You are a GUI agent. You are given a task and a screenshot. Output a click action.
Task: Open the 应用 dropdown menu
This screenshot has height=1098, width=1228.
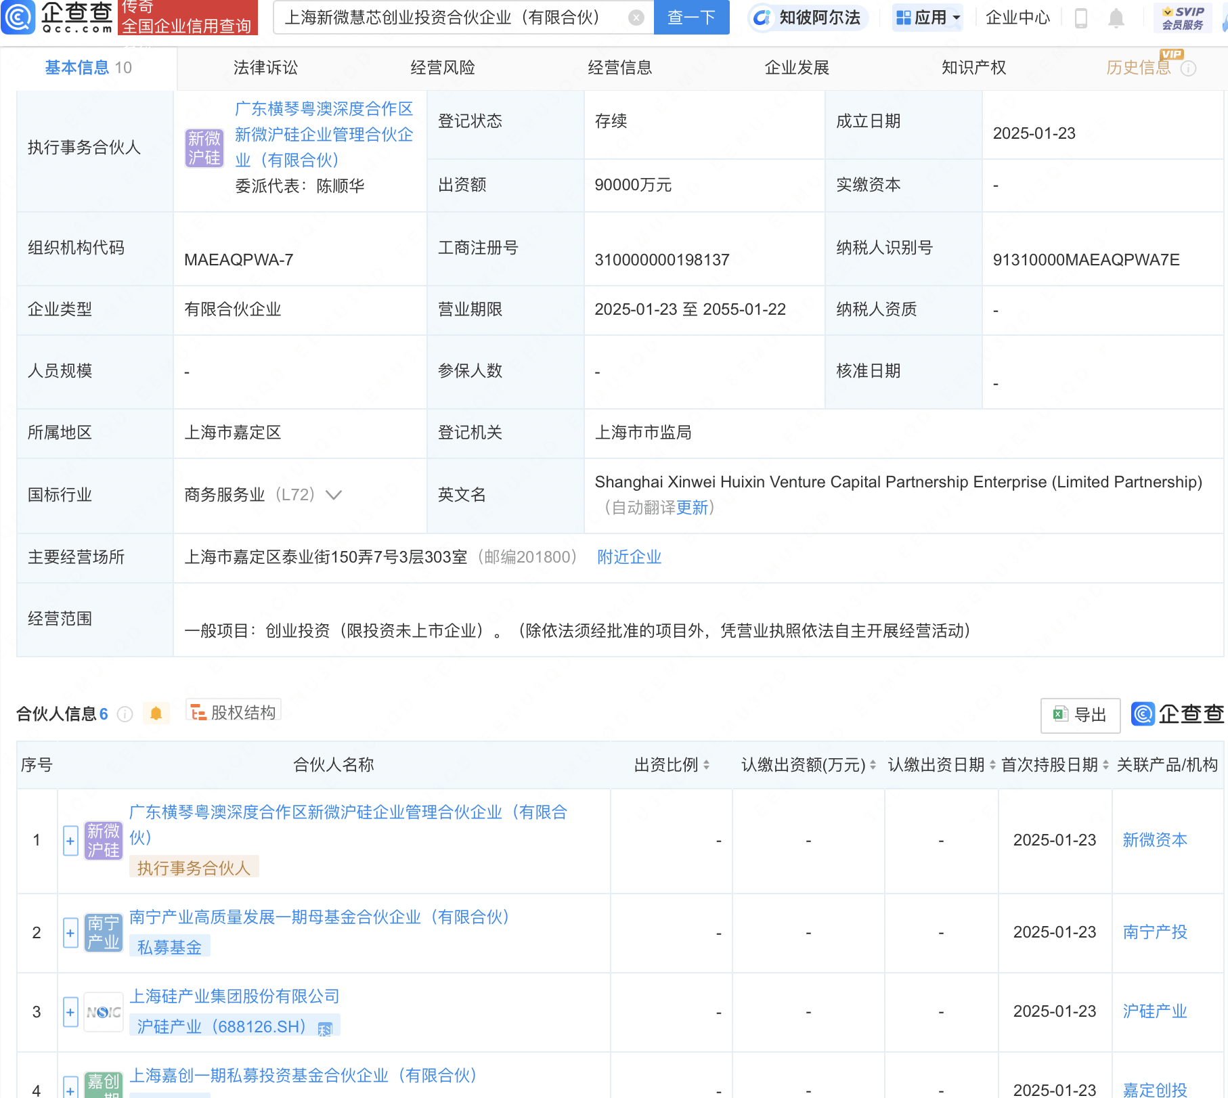pos(927,18)
